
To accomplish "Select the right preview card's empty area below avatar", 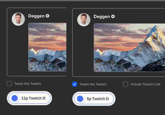I will click(x=83, y=51).
